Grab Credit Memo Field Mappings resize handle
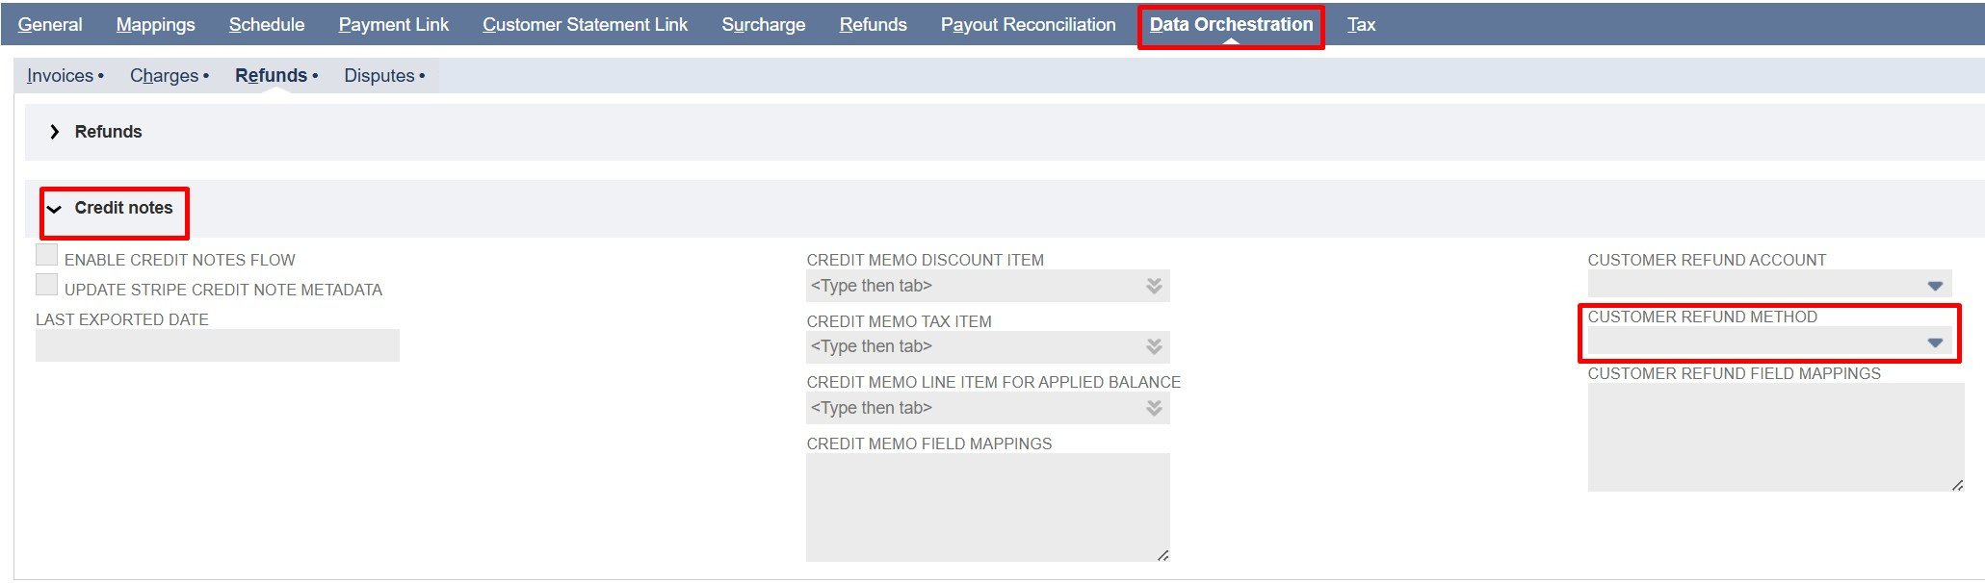This screenshot has width=1985, height=583. point(1162,555)
